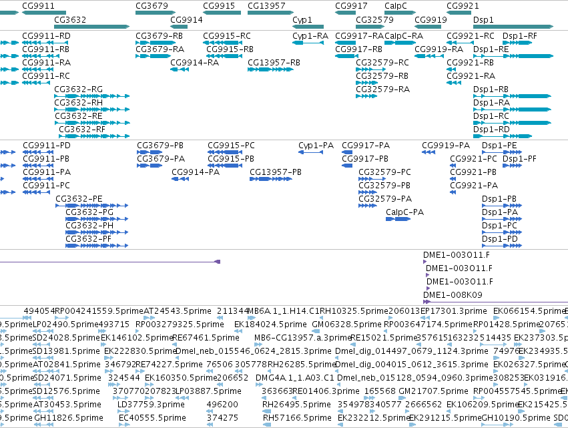The image size is (568, 428).
Task: Select transcript CG9914-RA label
Action: tap(194, 62)
